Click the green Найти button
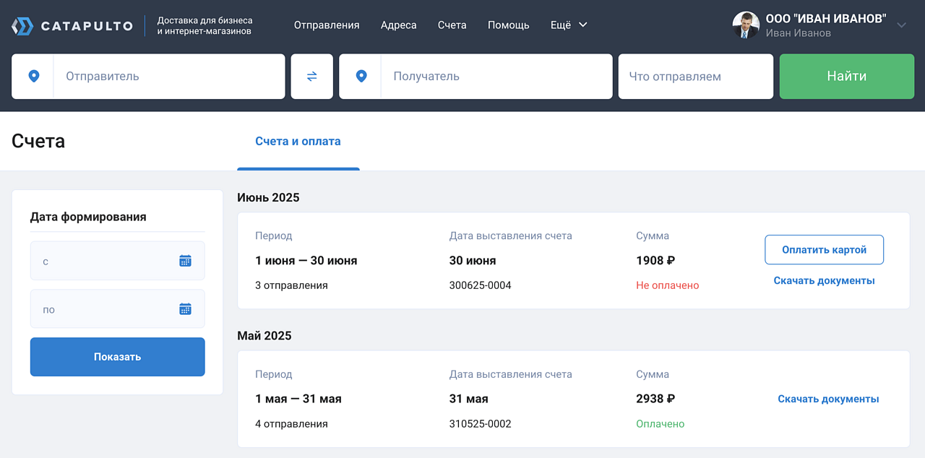 point(847,76)
